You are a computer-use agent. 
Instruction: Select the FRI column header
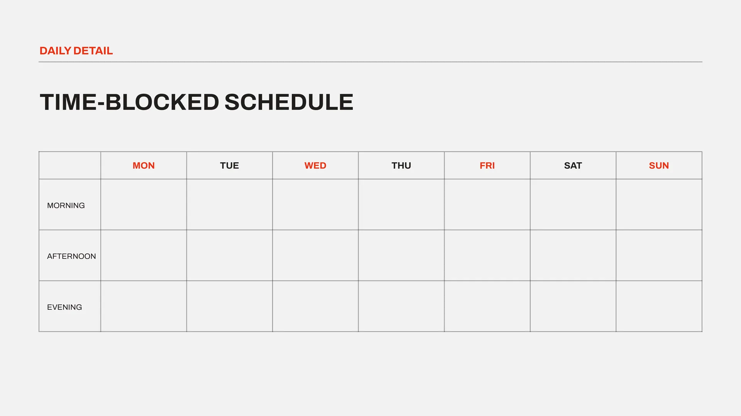(x=487, y=166)
